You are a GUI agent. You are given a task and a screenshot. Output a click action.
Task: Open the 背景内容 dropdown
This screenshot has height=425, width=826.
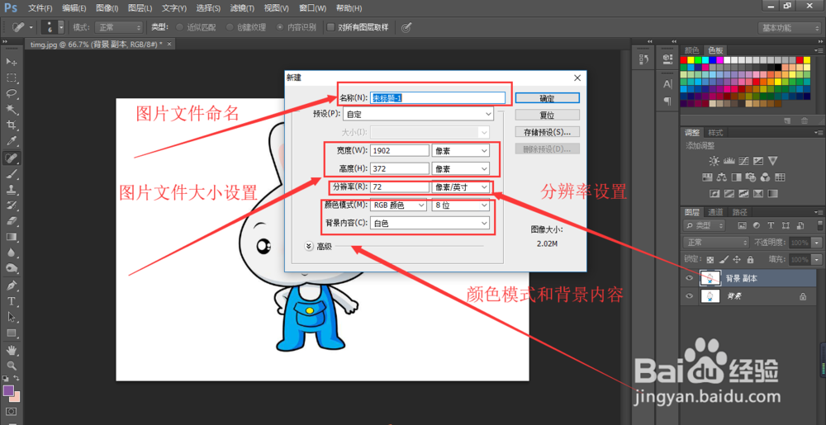(430, 224)
